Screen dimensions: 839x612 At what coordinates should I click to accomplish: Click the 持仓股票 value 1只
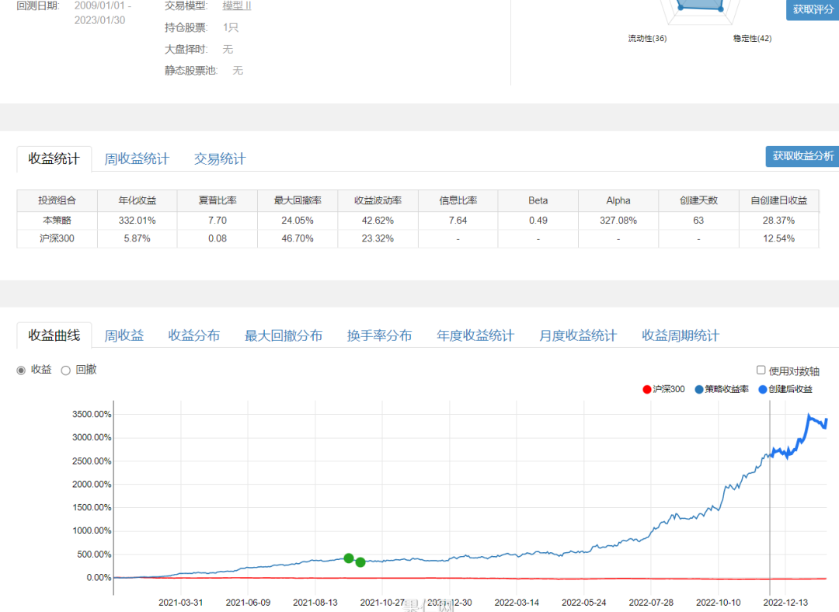pyautogui.click(x=231, y=28)
